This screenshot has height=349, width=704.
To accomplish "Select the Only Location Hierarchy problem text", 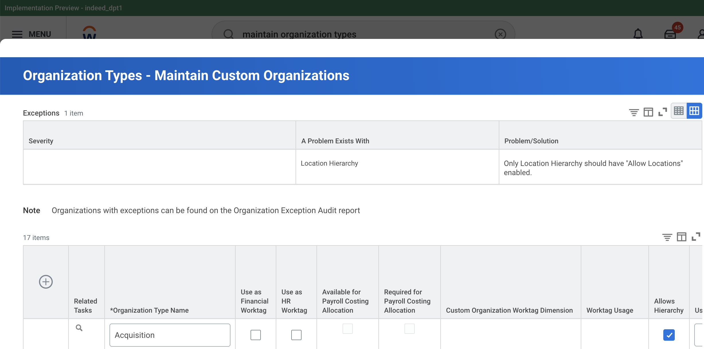I will (593, 168).
